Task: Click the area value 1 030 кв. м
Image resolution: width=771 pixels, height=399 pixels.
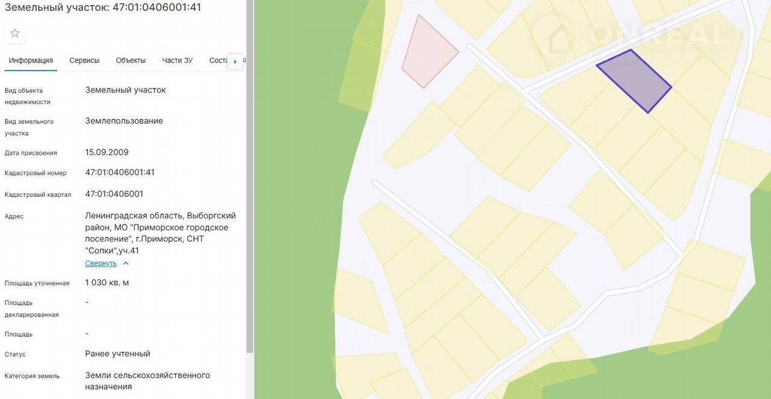Action: coord(107,282)
